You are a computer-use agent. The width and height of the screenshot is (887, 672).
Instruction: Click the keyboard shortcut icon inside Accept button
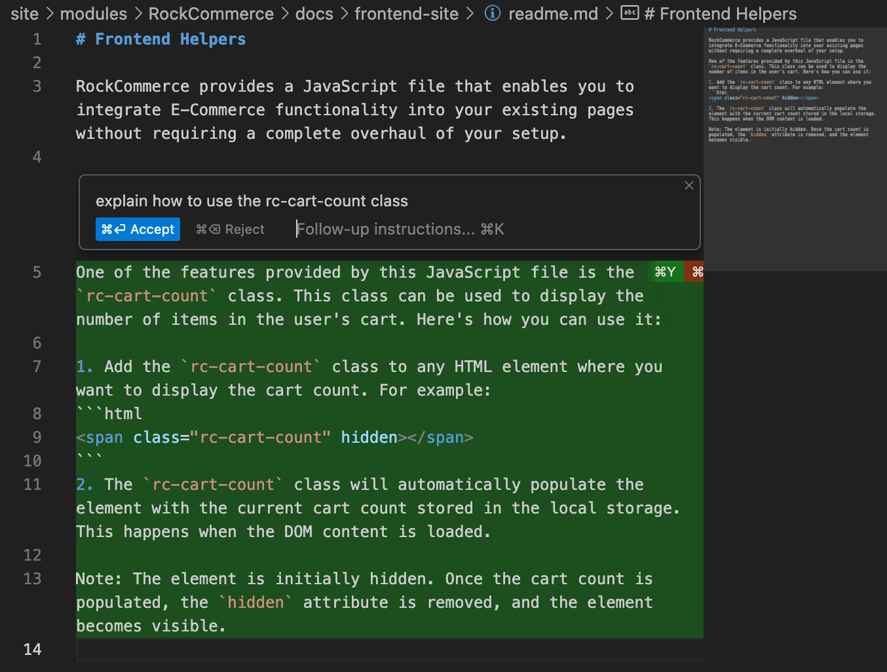pos(113,229)
